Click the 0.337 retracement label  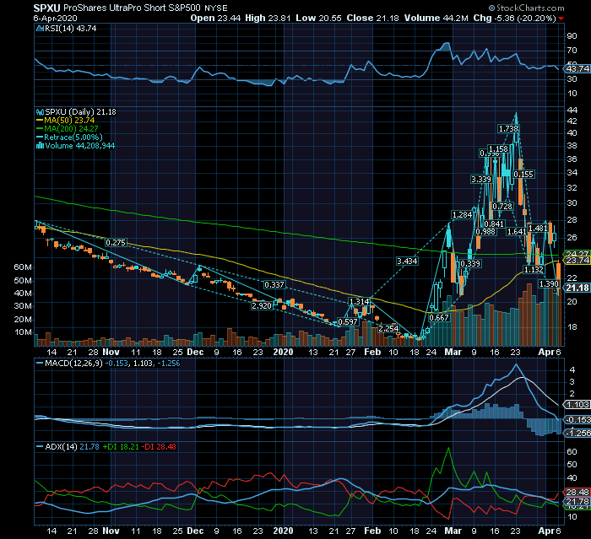click(274, 285)
